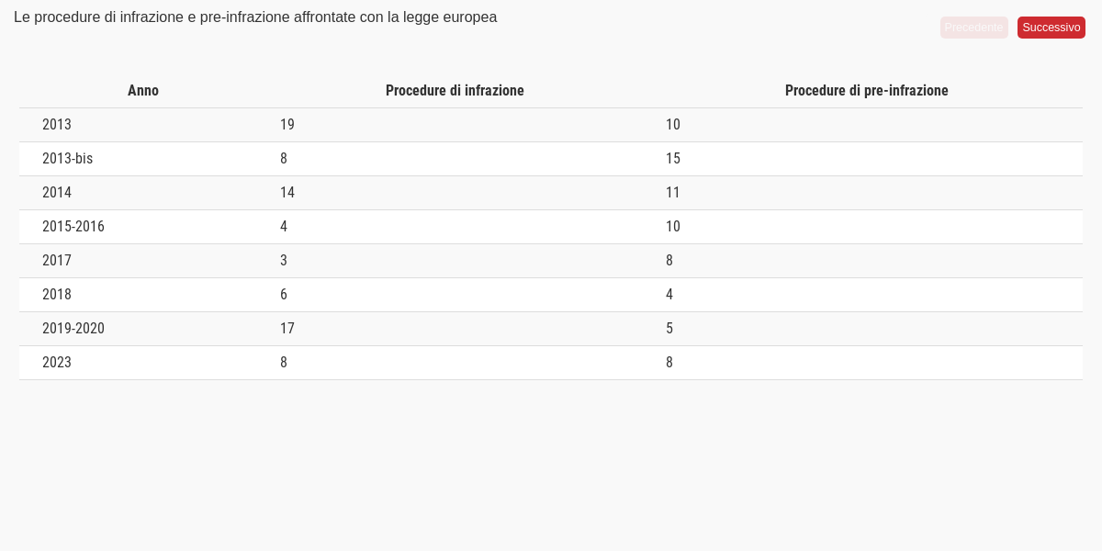The height and width of the screenshot is (551, 1102).
Task: Click the 2013 row year cell
Action: point(57,125)
